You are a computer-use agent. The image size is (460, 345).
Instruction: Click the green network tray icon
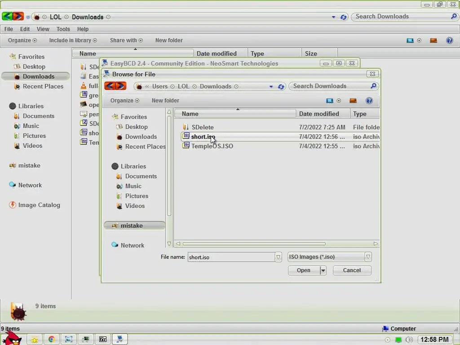(x=398, y=340)
